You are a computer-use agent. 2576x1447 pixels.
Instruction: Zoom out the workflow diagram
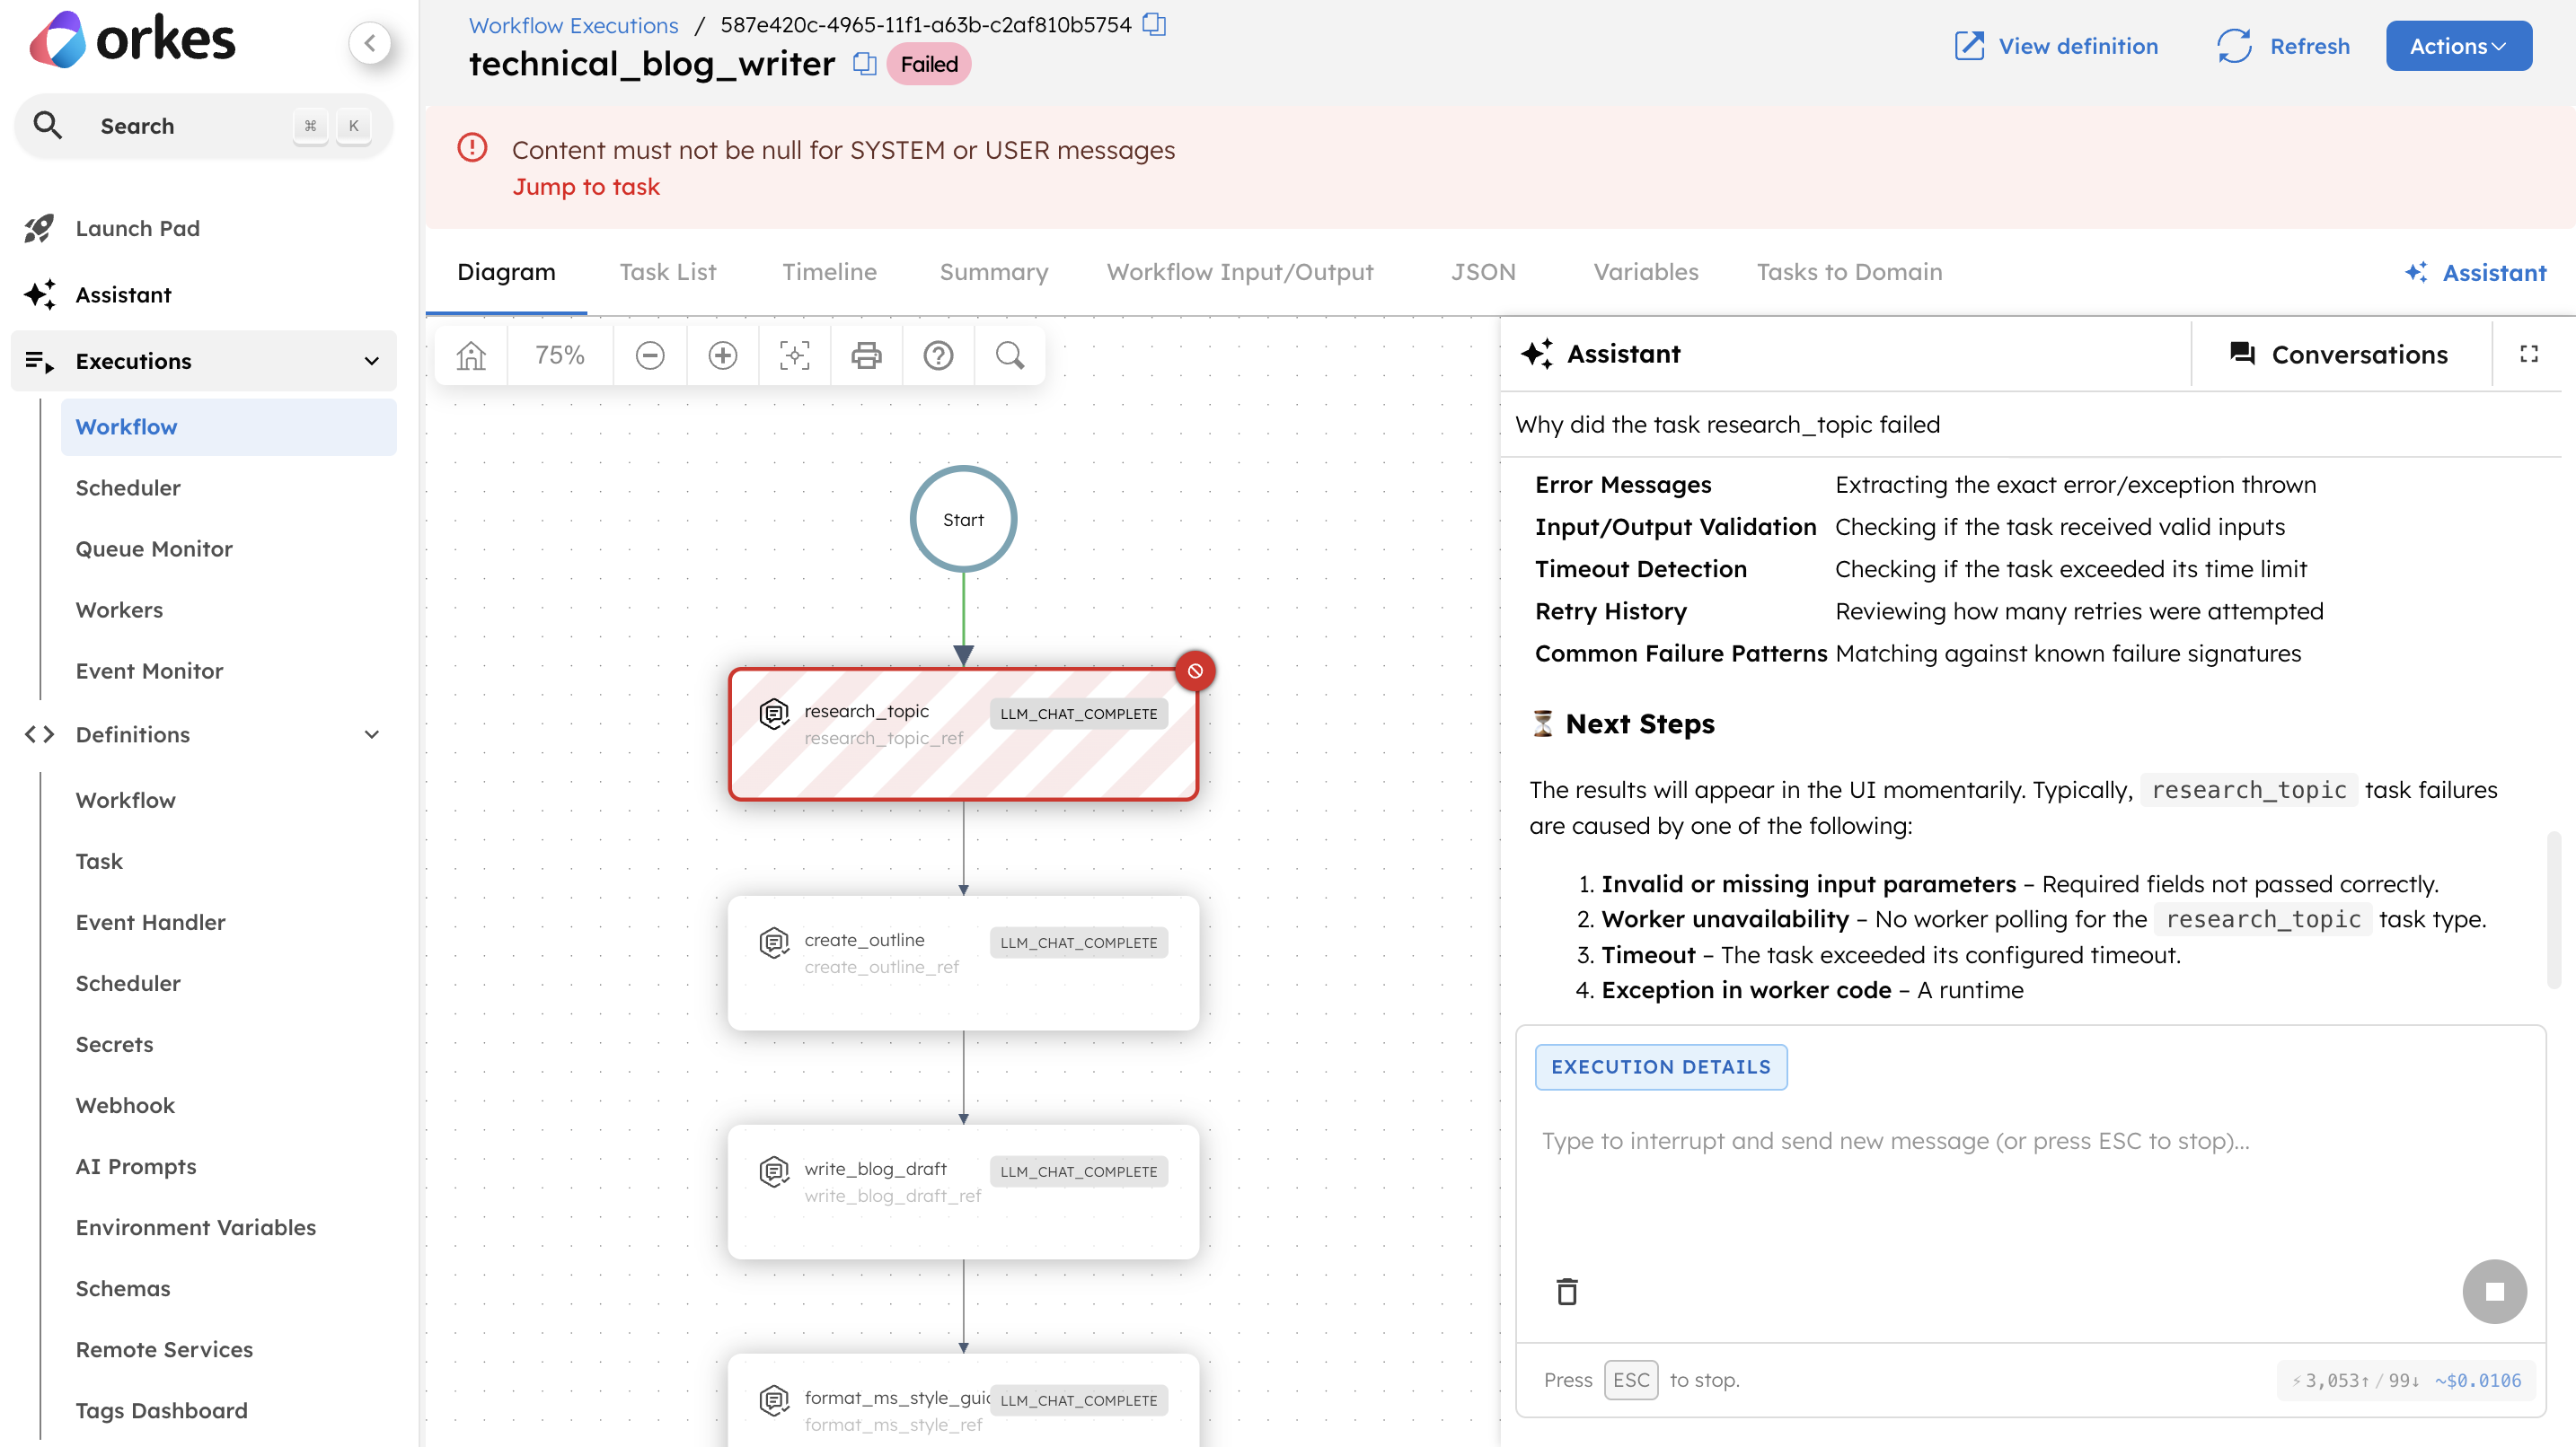pos(650,355)
